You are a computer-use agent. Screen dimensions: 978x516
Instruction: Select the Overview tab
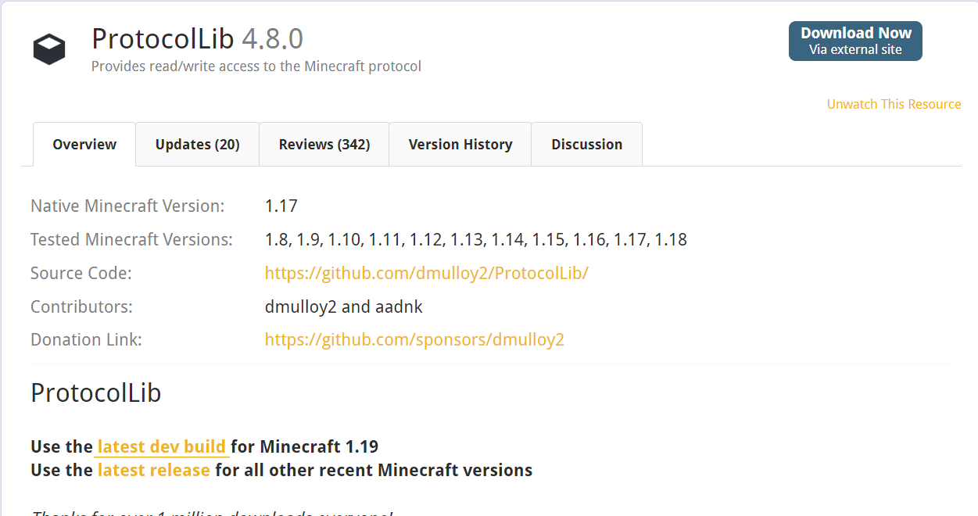84,144
